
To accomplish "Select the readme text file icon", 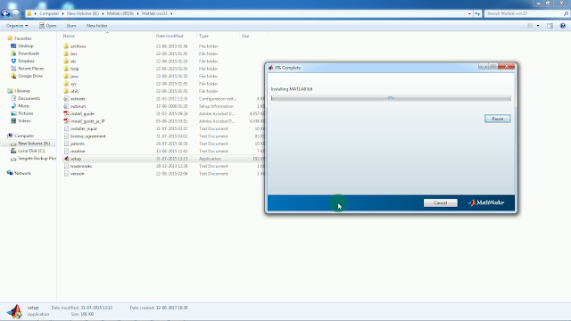I will [66, 151].
